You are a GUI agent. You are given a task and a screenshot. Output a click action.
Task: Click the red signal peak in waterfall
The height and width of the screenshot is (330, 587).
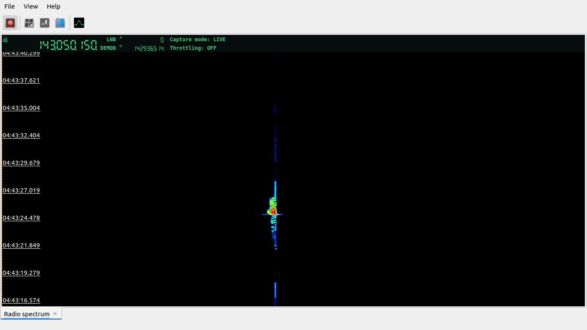coord(272,211)
